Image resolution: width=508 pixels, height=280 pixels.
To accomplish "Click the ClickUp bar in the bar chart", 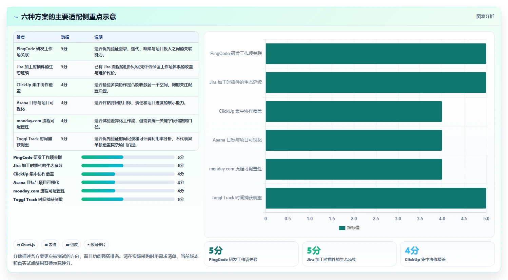I will pos(354,111).
